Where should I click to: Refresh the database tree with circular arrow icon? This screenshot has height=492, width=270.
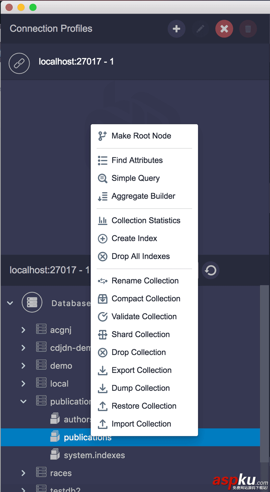(x=211, y=270)
